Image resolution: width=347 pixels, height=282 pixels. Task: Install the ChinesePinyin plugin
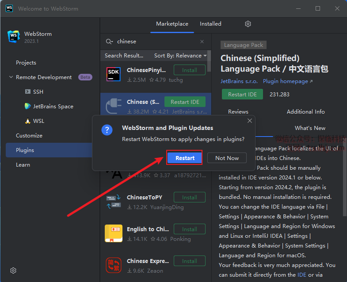tap(190, 70)
